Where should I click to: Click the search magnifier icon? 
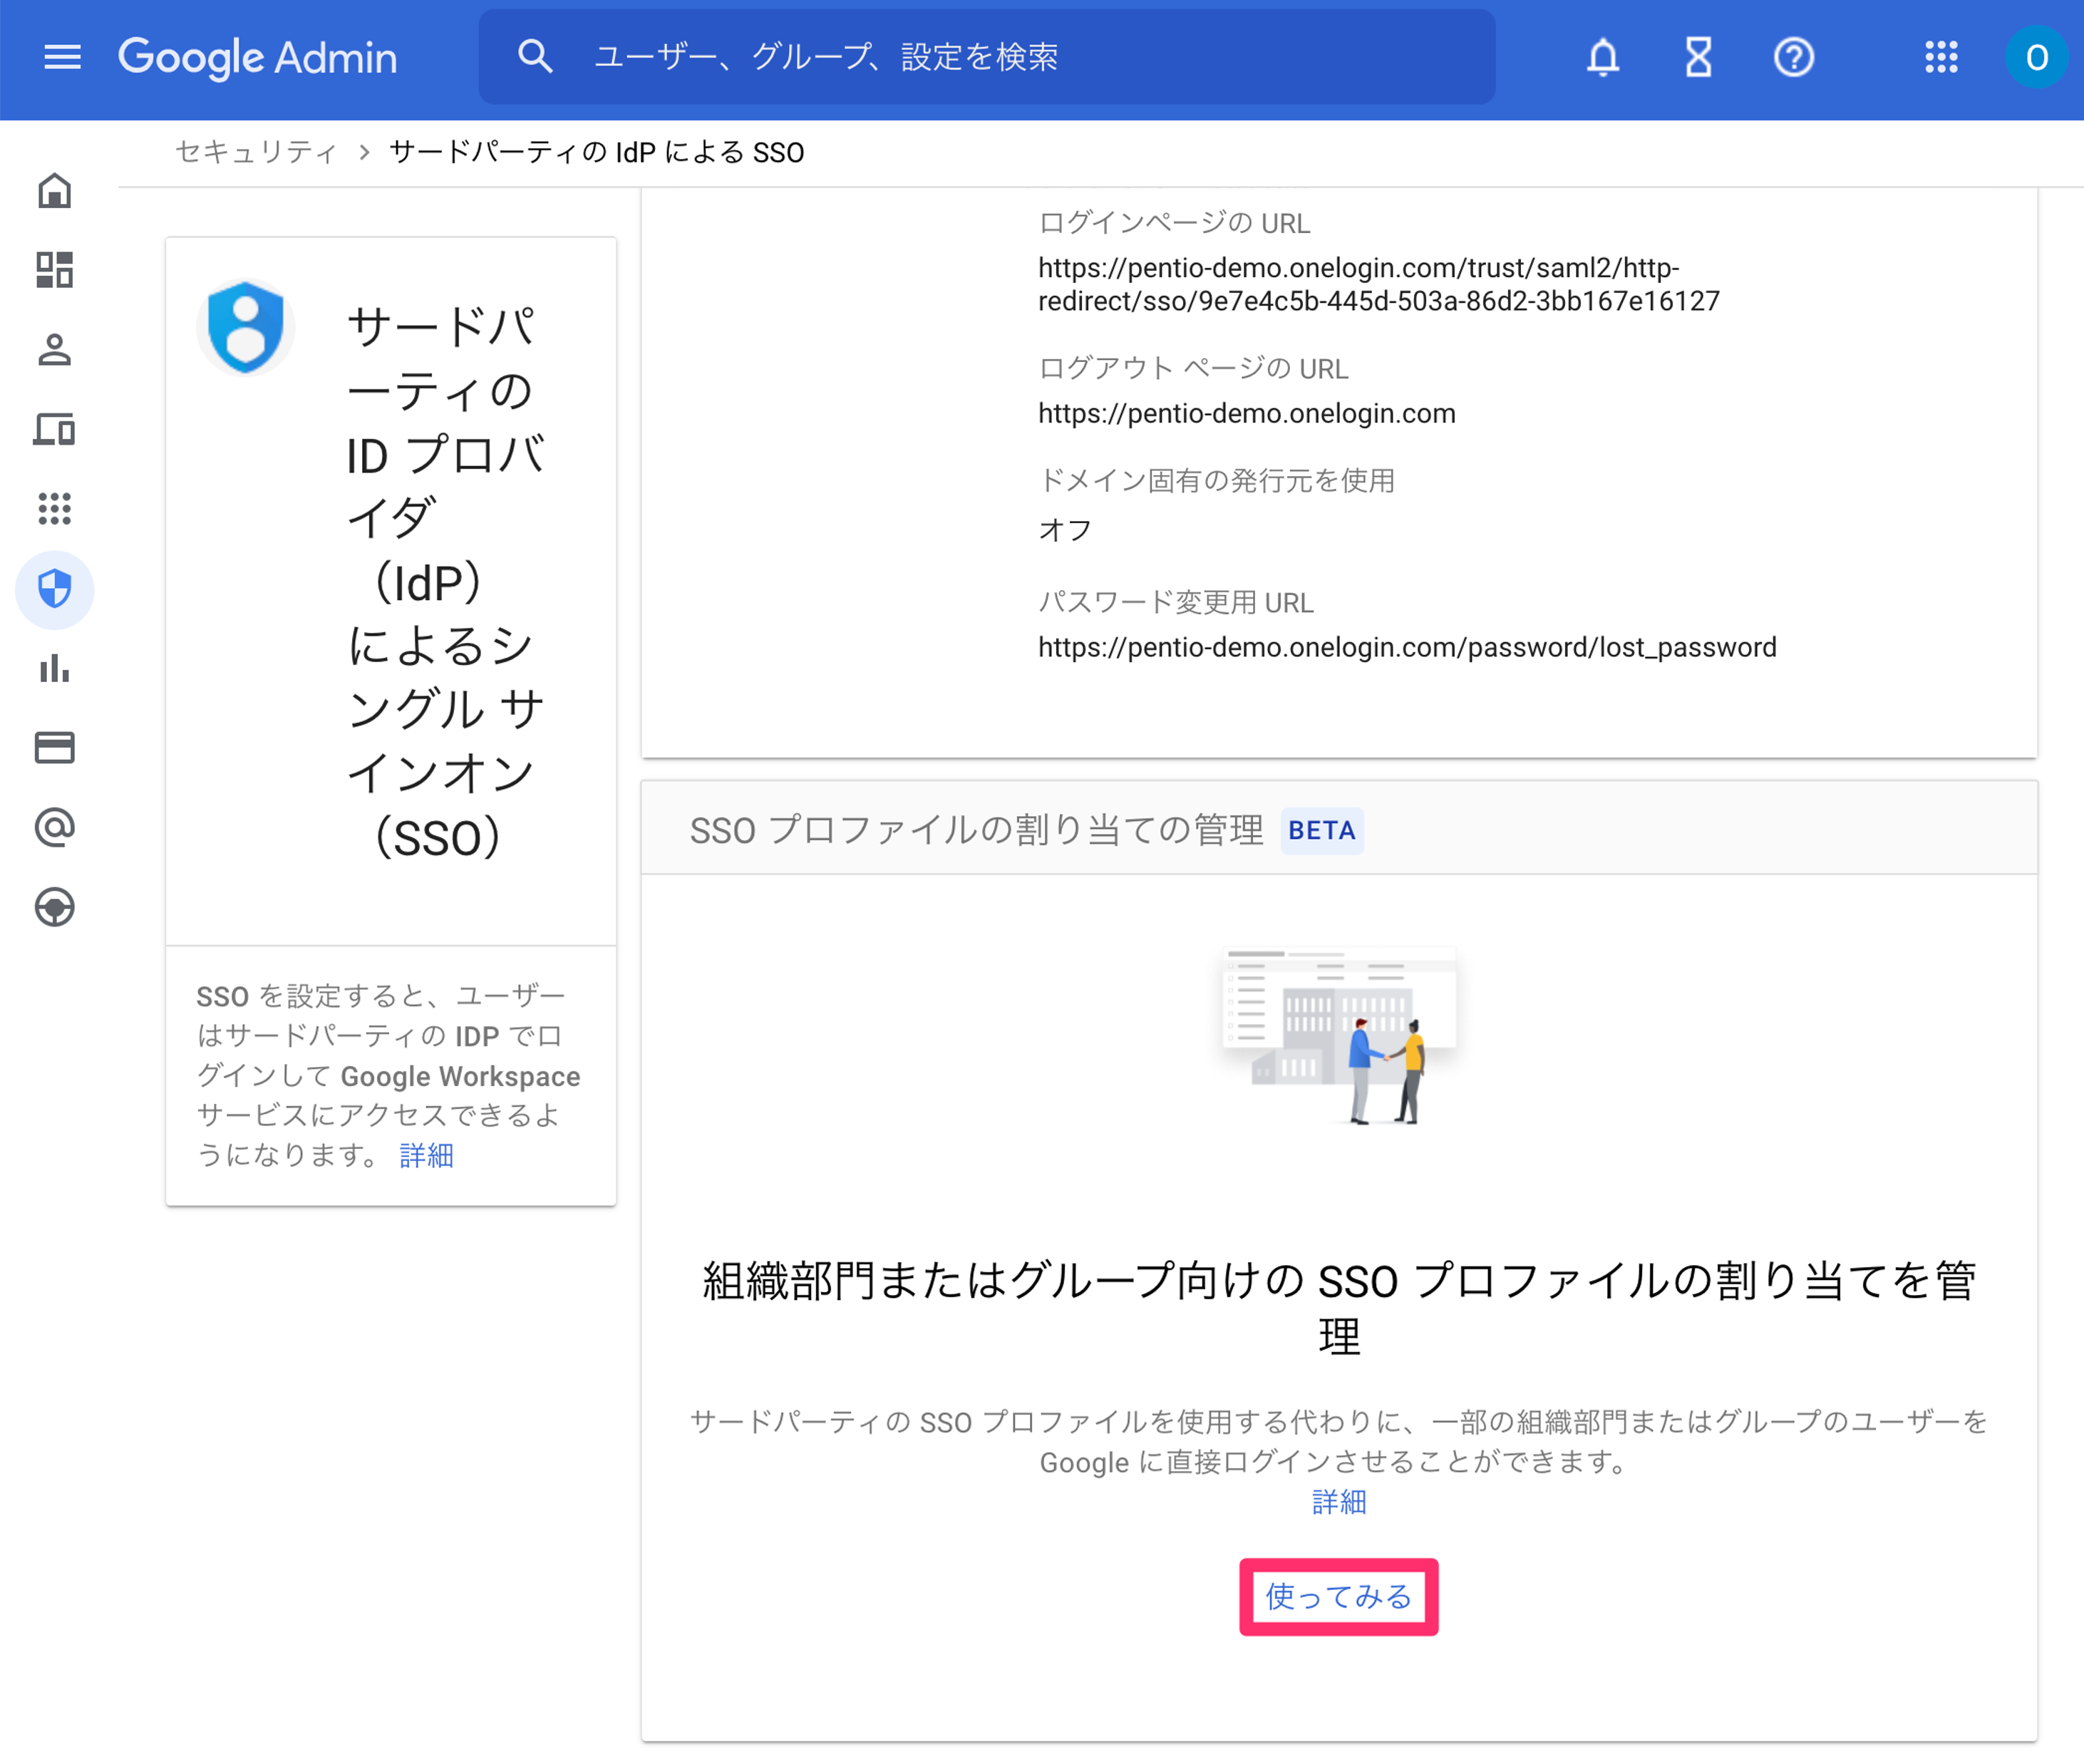pyautogui.click(x=535, y=56)
